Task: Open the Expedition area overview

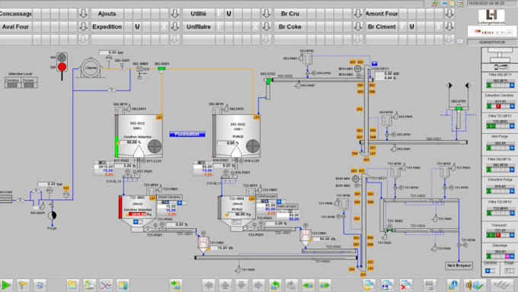Action: (x=107, y=27)
